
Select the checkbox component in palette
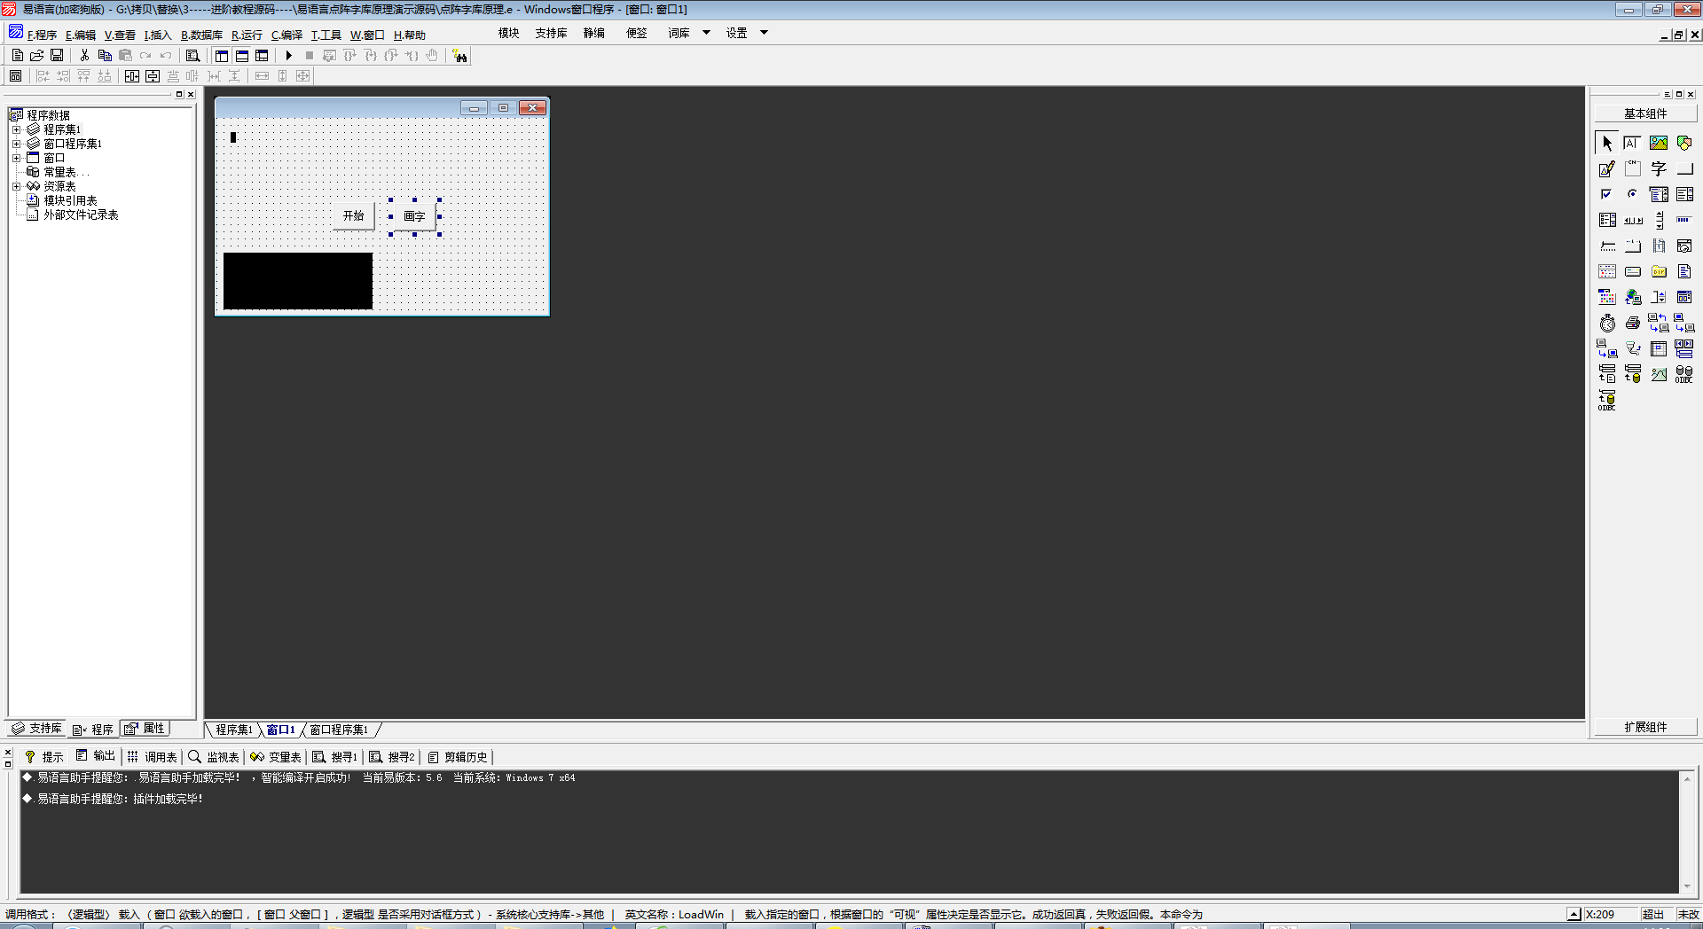click(x=1607, y=194)
